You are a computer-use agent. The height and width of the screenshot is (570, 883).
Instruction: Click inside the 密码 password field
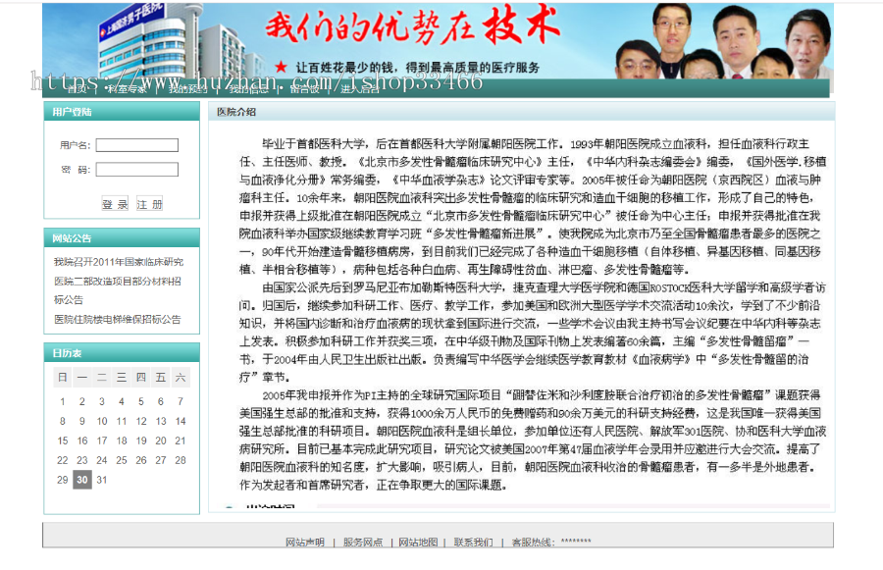(137, 168)
